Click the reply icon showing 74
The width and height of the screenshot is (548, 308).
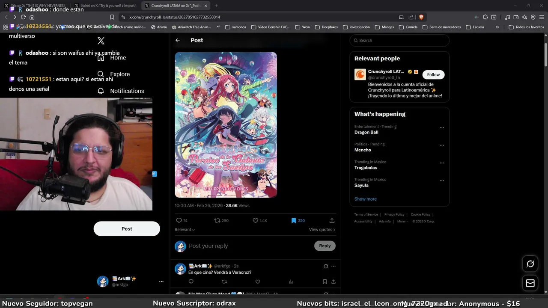click(x=182, y=220)
